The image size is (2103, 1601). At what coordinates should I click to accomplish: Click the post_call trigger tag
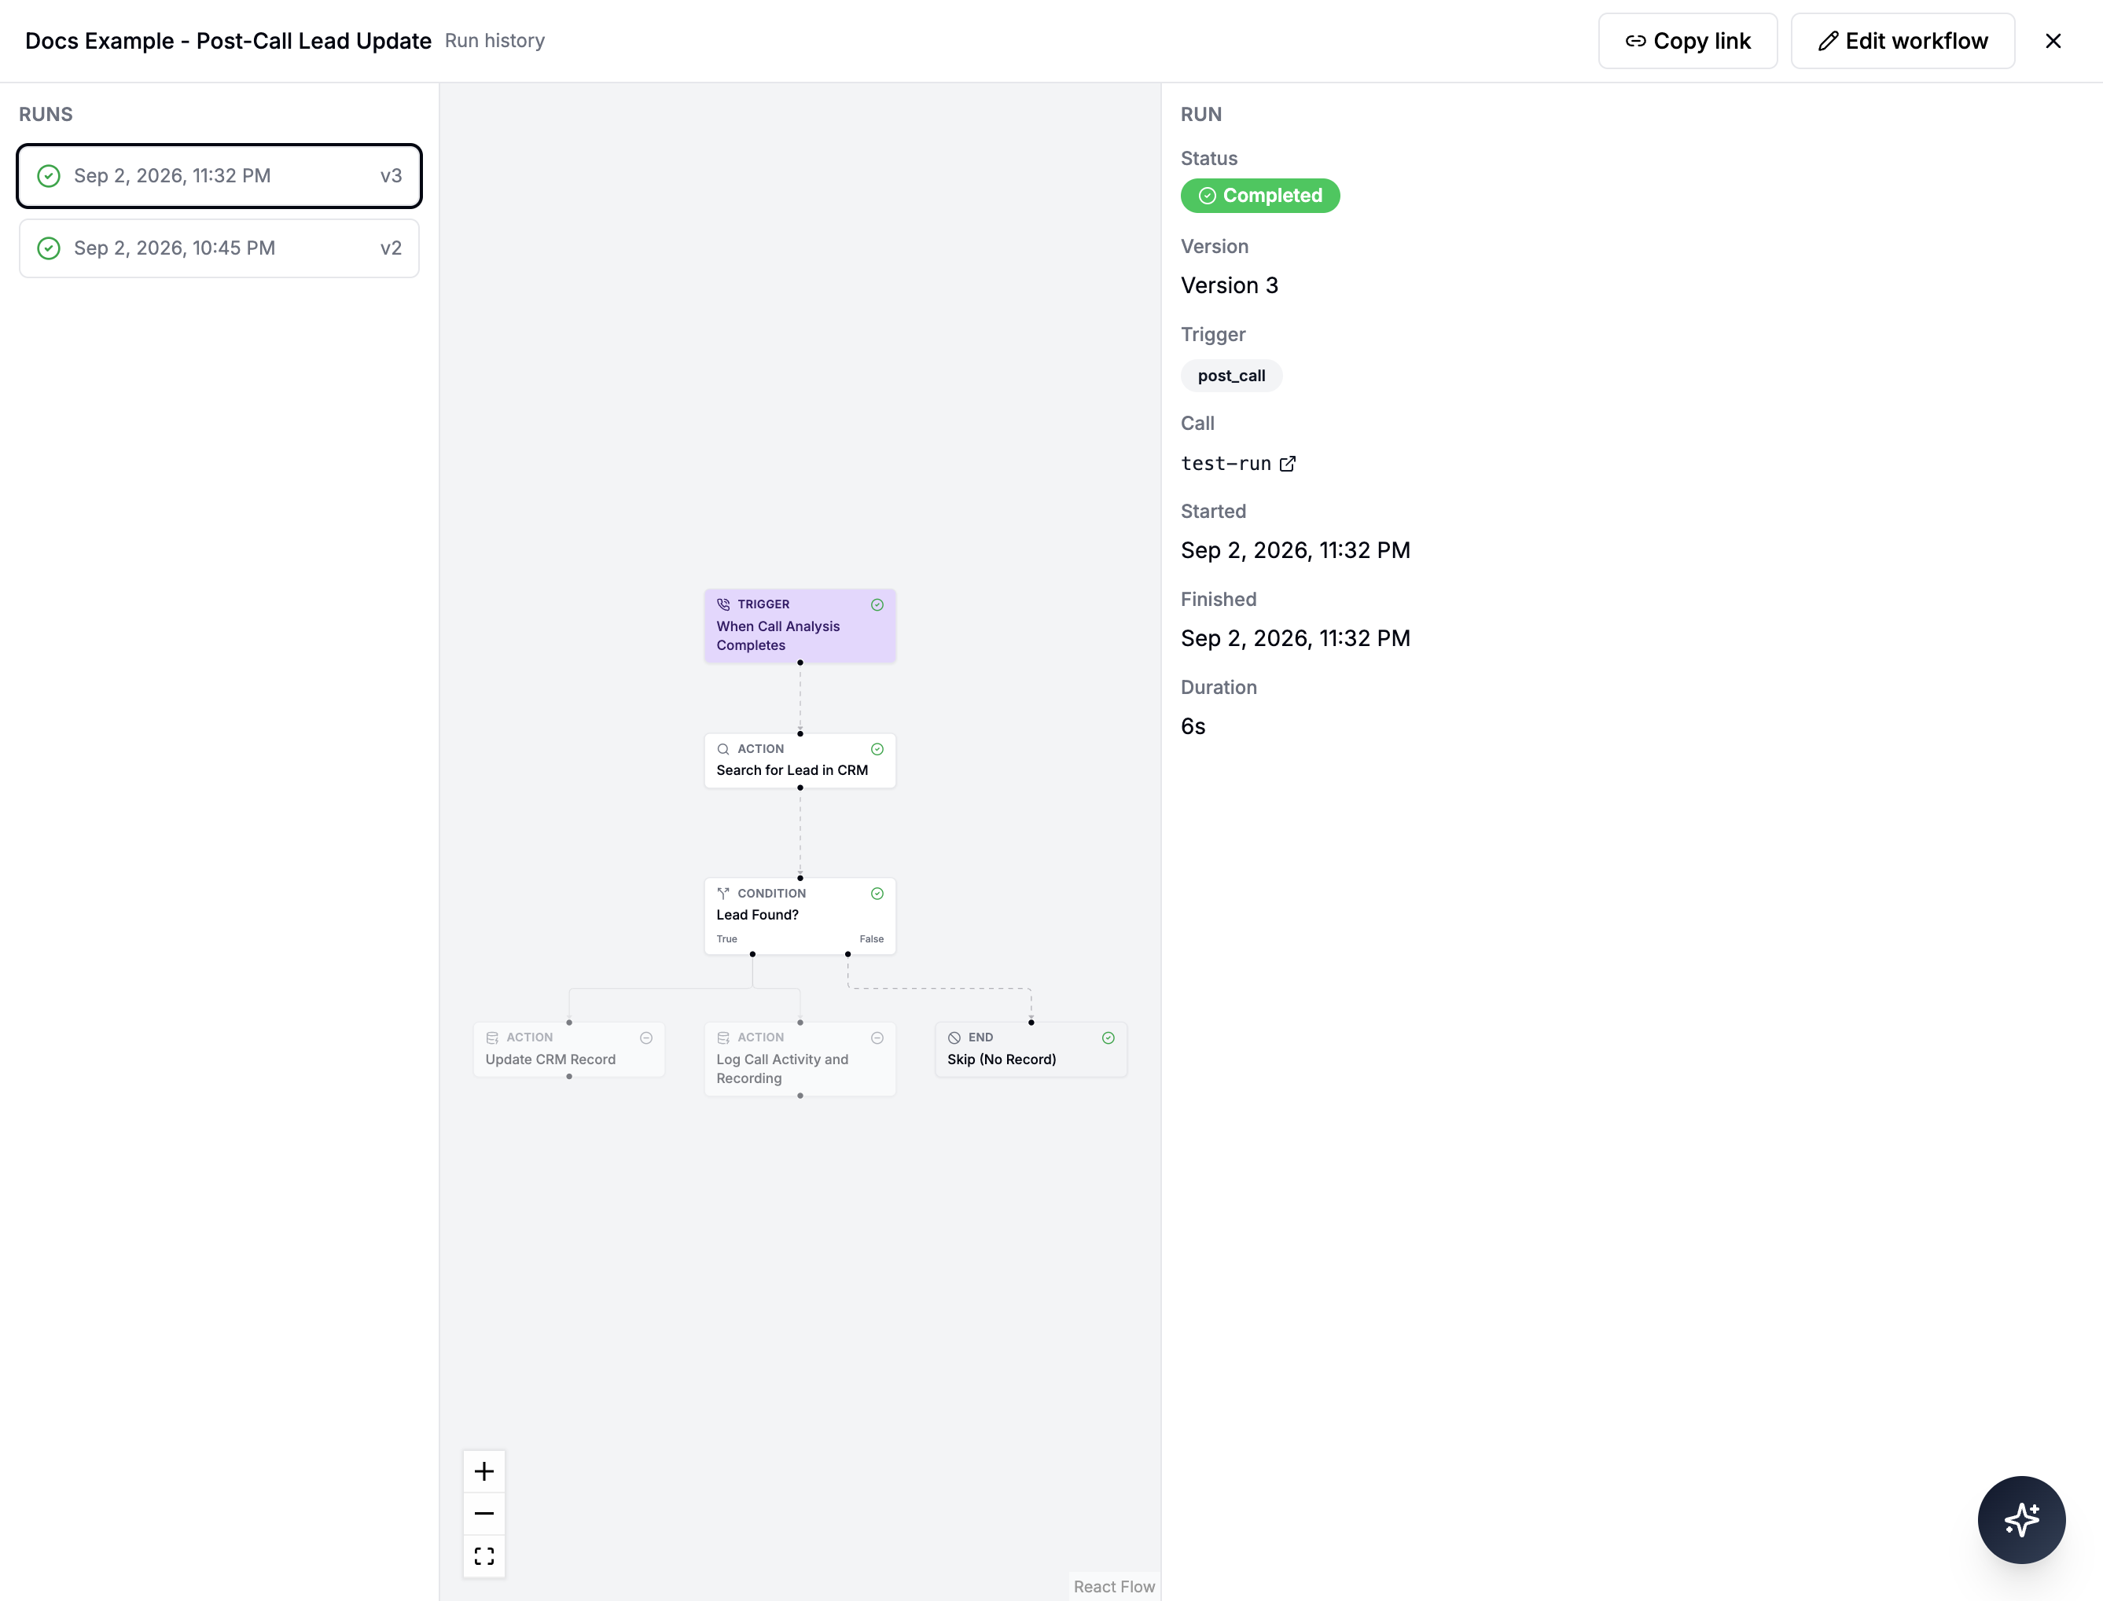1230,376
